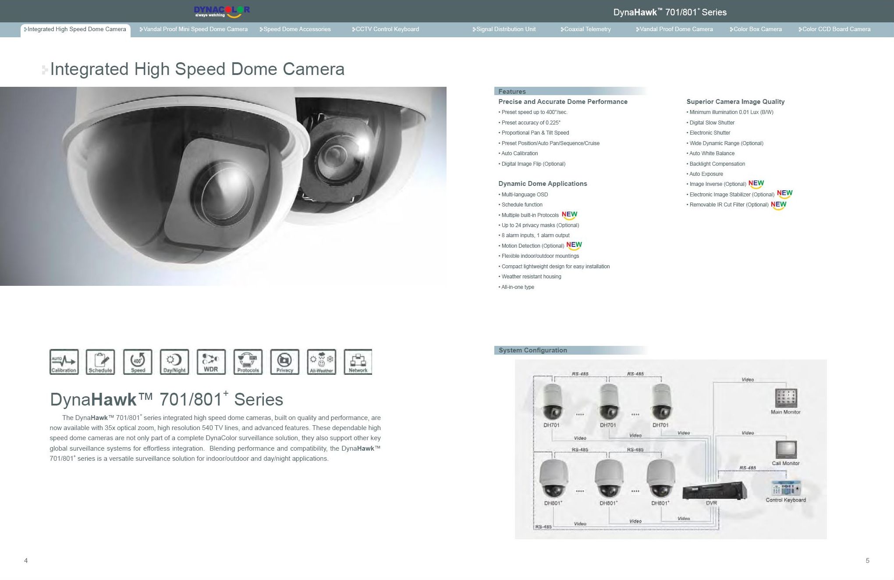Viewport: 894px width, 580px height.
Task: Click the Auto White Balance line
Action: (710, 153)
